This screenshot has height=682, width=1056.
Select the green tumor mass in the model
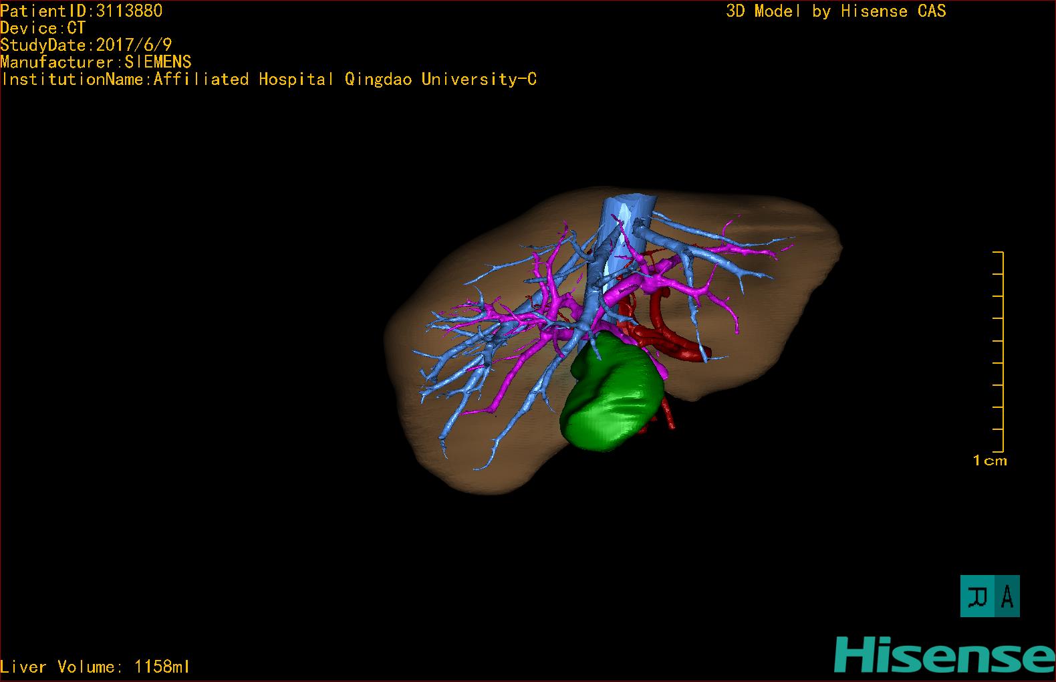click(x=613, y=392)
